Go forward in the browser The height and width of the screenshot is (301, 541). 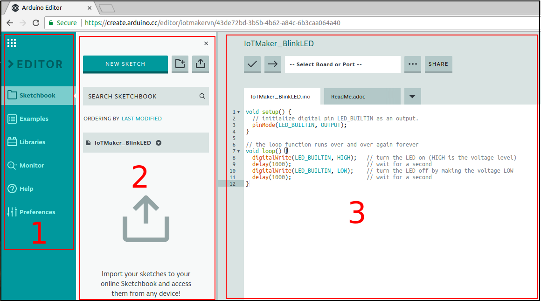tap(23, 23)
